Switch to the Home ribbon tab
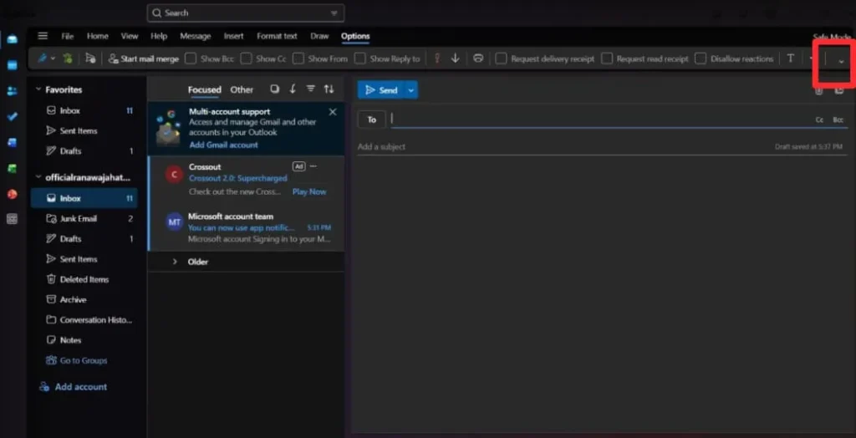 pyautogui.click(x=98, y=36)
